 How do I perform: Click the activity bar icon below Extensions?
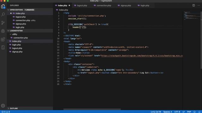(3, 47)
